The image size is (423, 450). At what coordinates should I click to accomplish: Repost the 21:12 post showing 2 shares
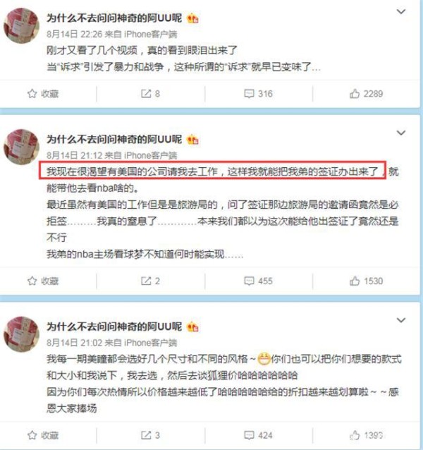pyautogui.click(x=150, y=281)
